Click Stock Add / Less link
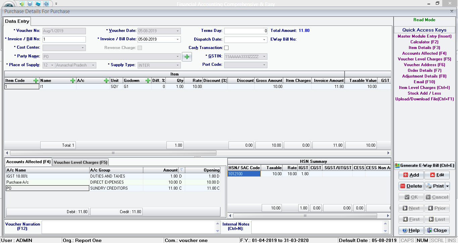Viewport: 458px width, 243px height. [x=424, y=93]
